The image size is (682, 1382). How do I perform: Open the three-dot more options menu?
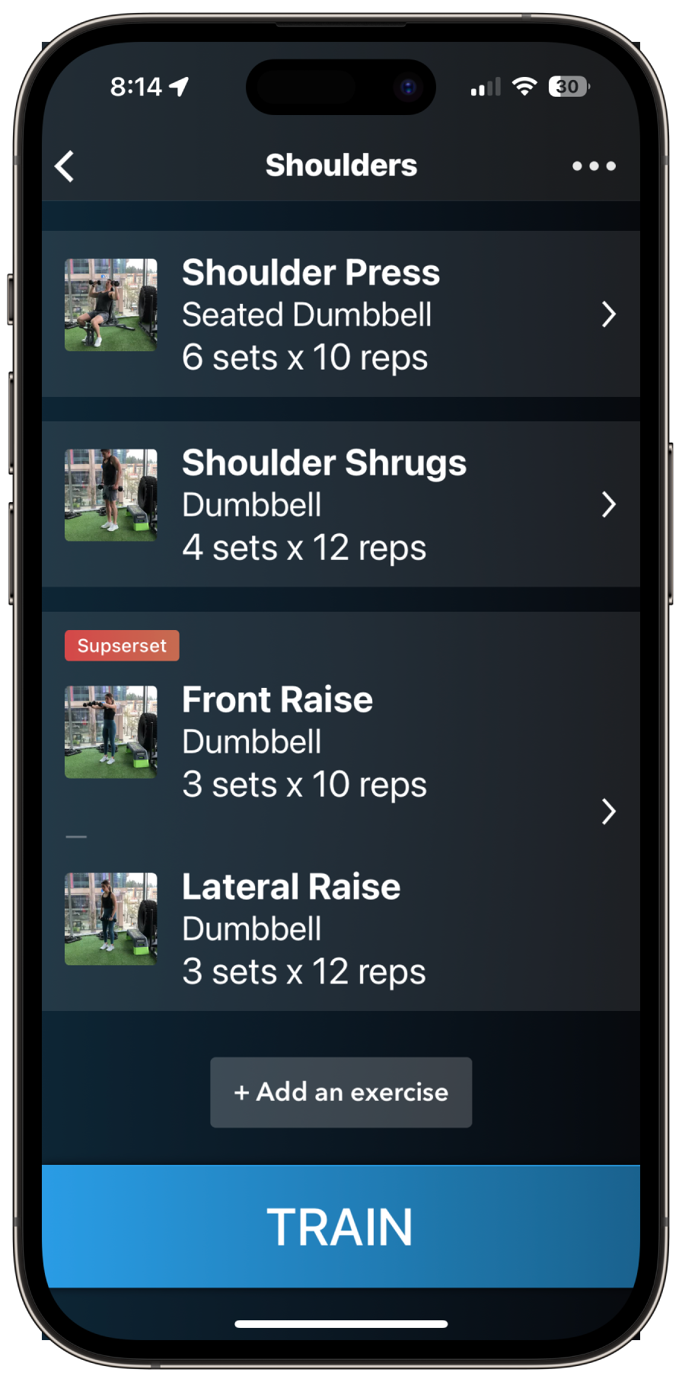click(x=594, y=165)
